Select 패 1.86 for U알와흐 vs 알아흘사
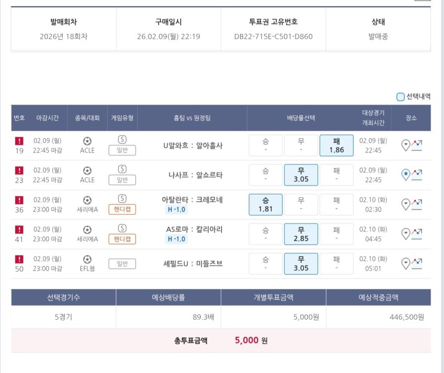This screenshot has width=444, height=373. click(336, 145)
